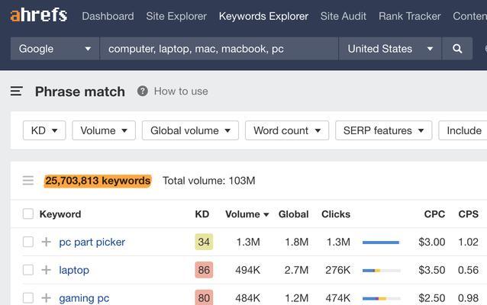The image size is (487, 305).
Task: Open the United States country dropdown
Action: click(390, 49)
